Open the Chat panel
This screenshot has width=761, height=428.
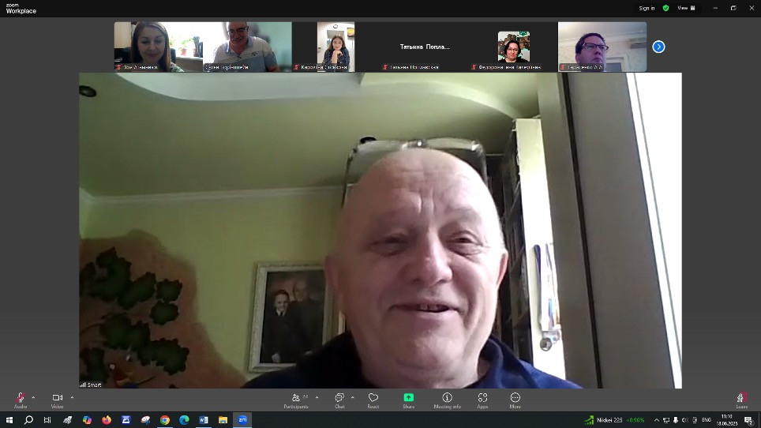tap(339, 400)
